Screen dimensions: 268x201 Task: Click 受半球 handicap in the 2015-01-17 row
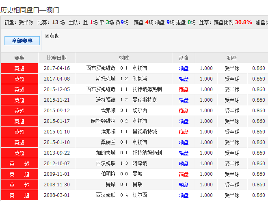pos(232,121)
